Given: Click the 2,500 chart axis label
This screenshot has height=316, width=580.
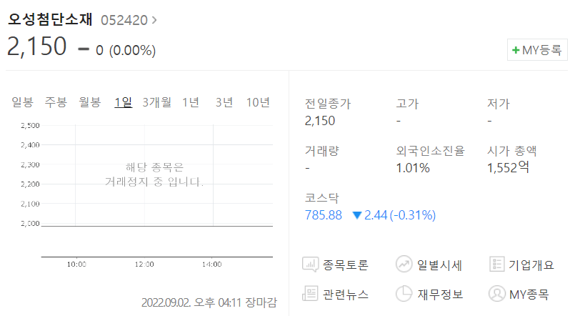Looking at the screenshot, I should point(30,125).
